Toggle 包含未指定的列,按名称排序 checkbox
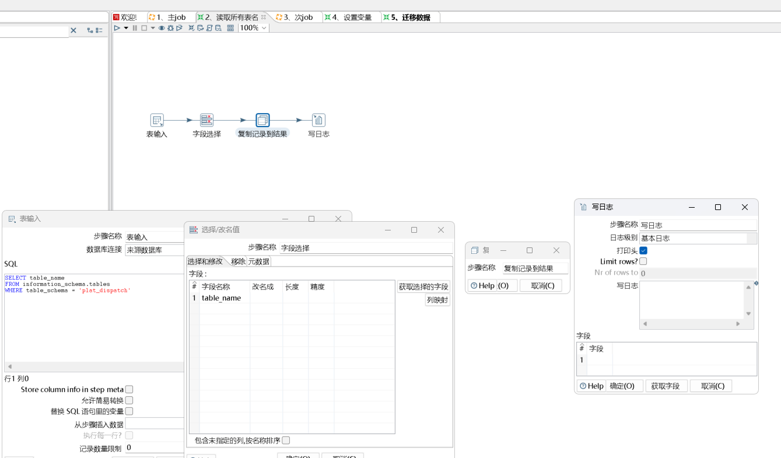This screenshot has width=781, height=458. pos(286,440)
